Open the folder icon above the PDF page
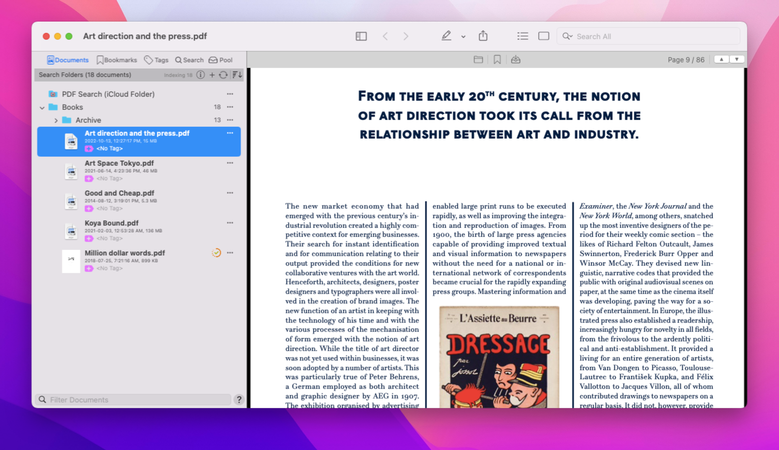The image size is (779, 450). coord(478,59)
